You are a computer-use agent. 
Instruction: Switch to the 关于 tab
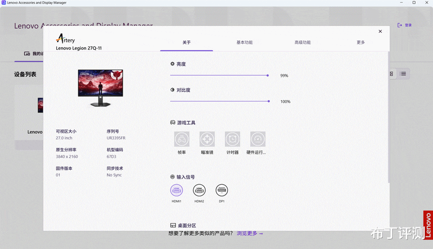pos(186,42)
